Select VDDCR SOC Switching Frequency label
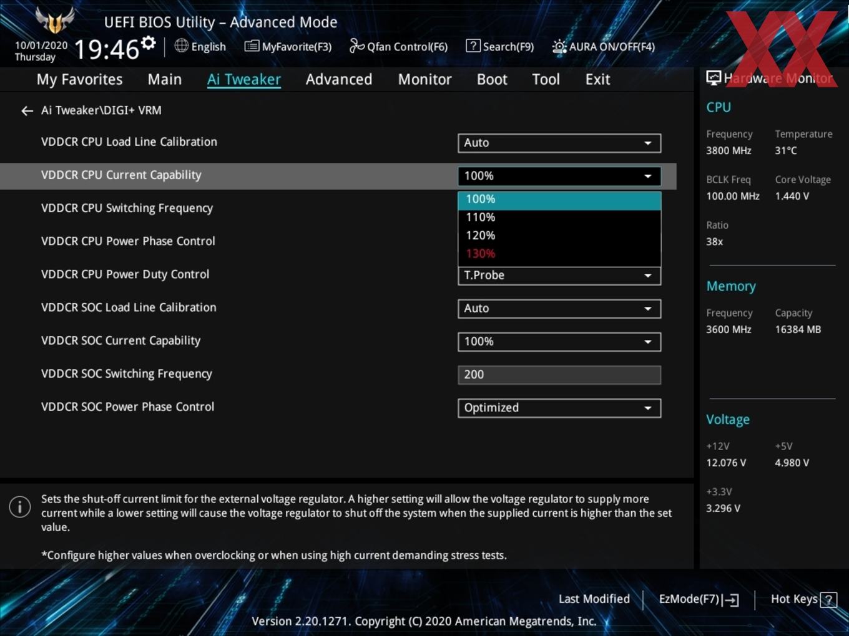This screenshot has height=636, width=849. [127, 373]
